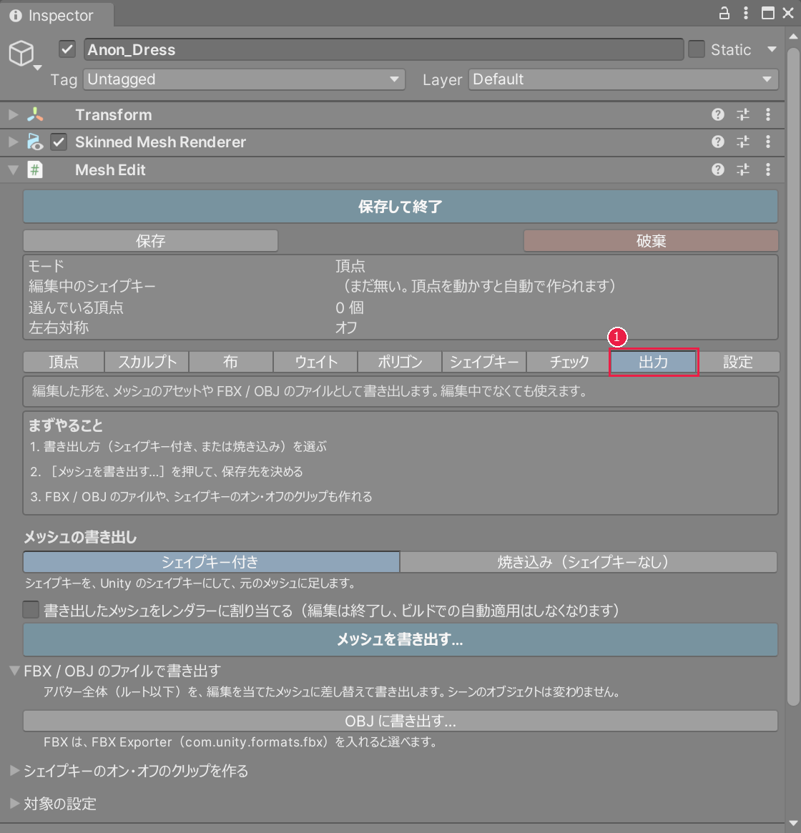This screenshot has height=833, width=801.
Task: Click the OBJ に書き出す button
Action: (400, 721)
